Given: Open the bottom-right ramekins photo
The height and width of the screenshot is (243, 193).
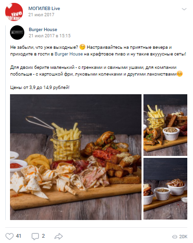Looking at the screenshot, I should pyautogui.click(x=165, y=189).
